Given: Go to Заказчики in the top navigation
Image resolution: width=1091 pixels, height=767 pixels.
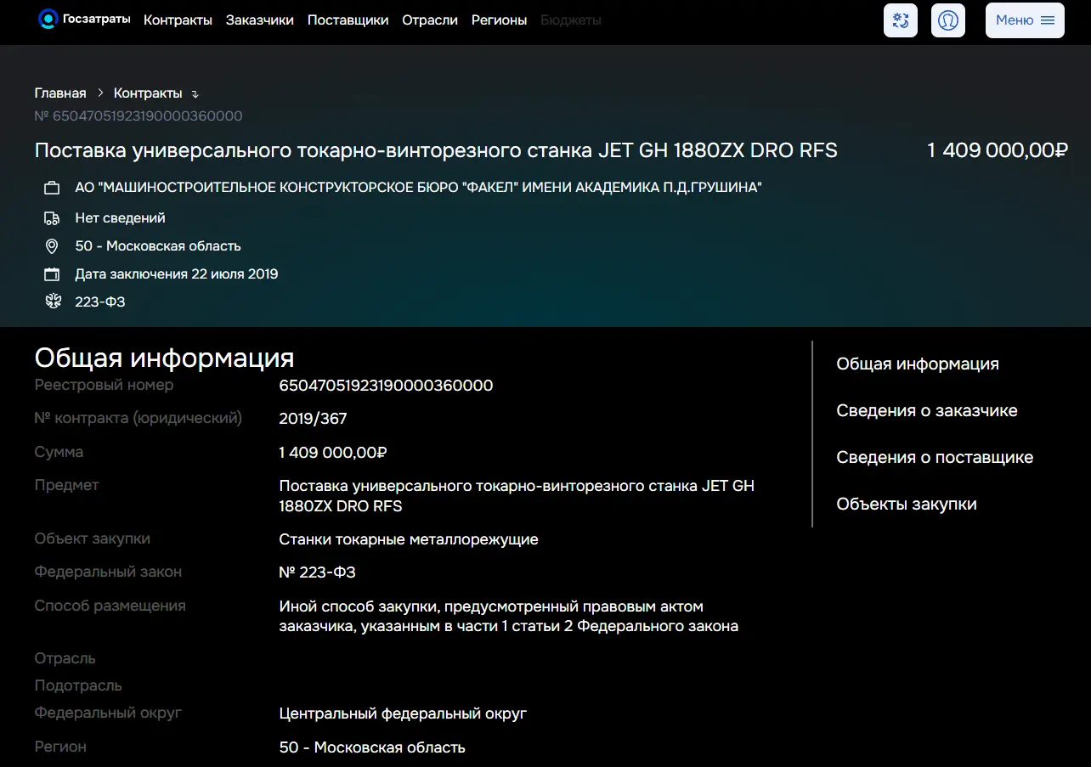Looking at the screenshot, I should point(260,20).
